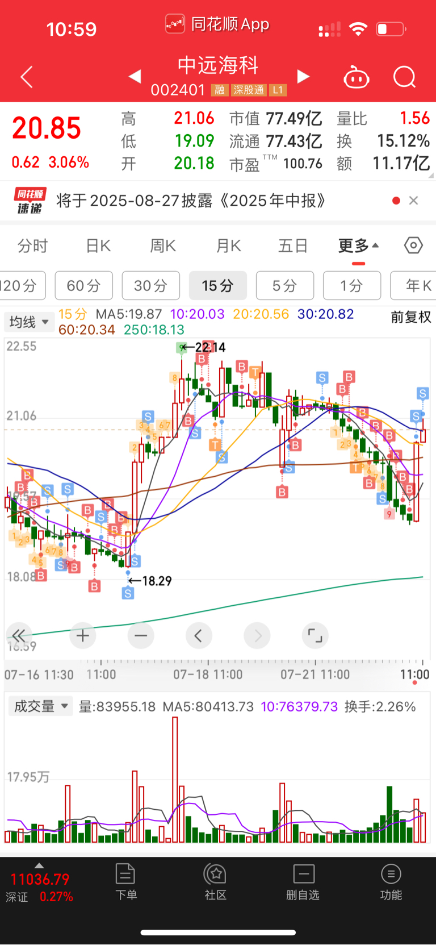
Task: Return to 同花顺 App via status pill
Action: (217, 24)
